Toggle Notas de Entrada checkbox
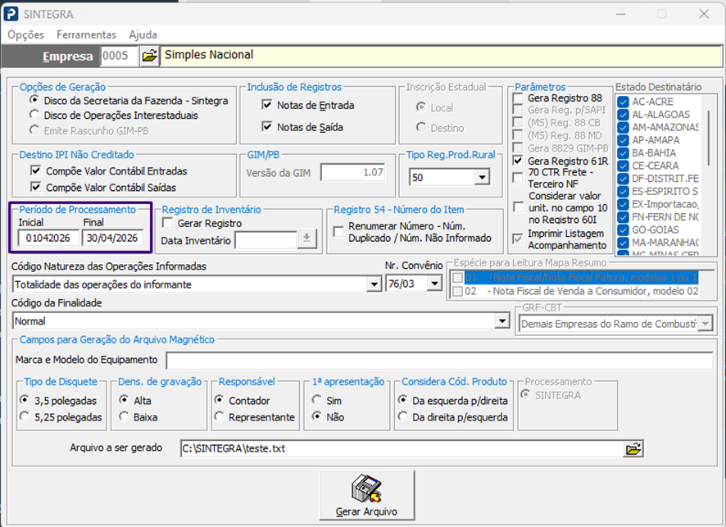726x527 pixels. tap(267, 105)
